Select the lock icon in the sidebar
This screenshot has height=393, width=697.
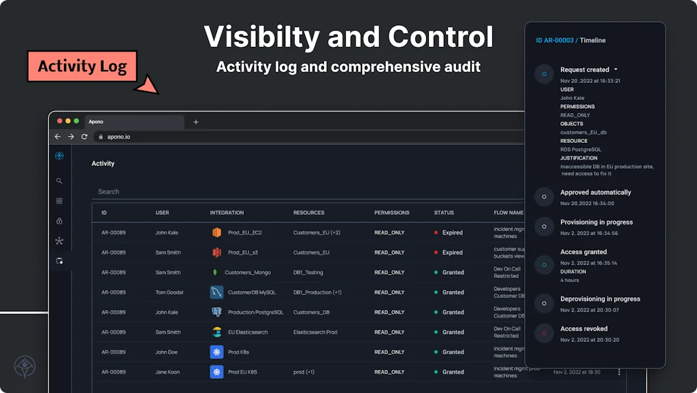(x=59, y=221)
